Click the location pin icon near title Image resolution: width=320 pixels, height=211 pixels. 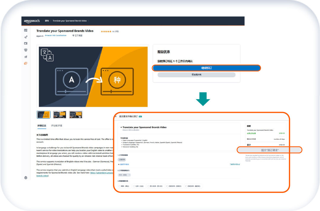pos(73,36)
